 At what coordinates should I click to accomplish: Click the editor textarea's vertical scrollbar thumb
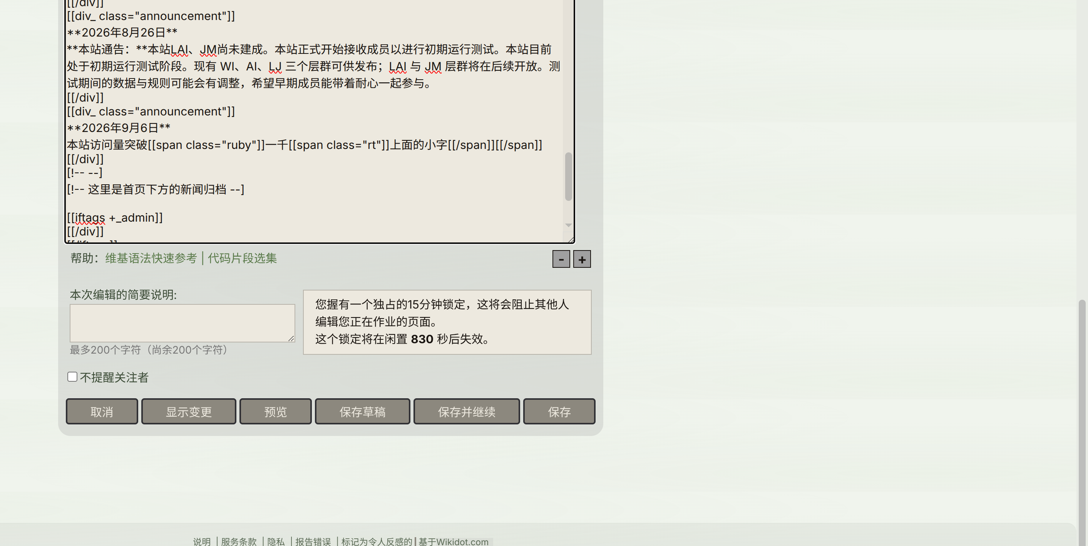click(569, 177)
